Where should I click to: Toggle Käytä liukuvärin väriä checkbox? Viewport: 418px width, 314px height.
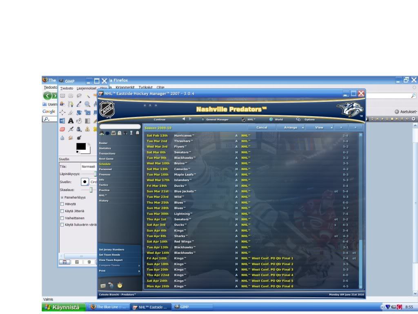pos(62,225)
